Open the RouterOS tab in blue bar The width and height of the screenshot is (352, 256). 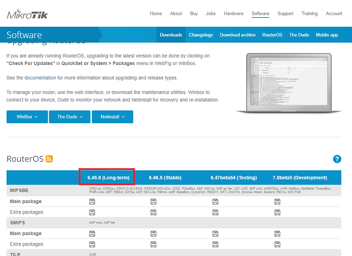coord(272,35)
